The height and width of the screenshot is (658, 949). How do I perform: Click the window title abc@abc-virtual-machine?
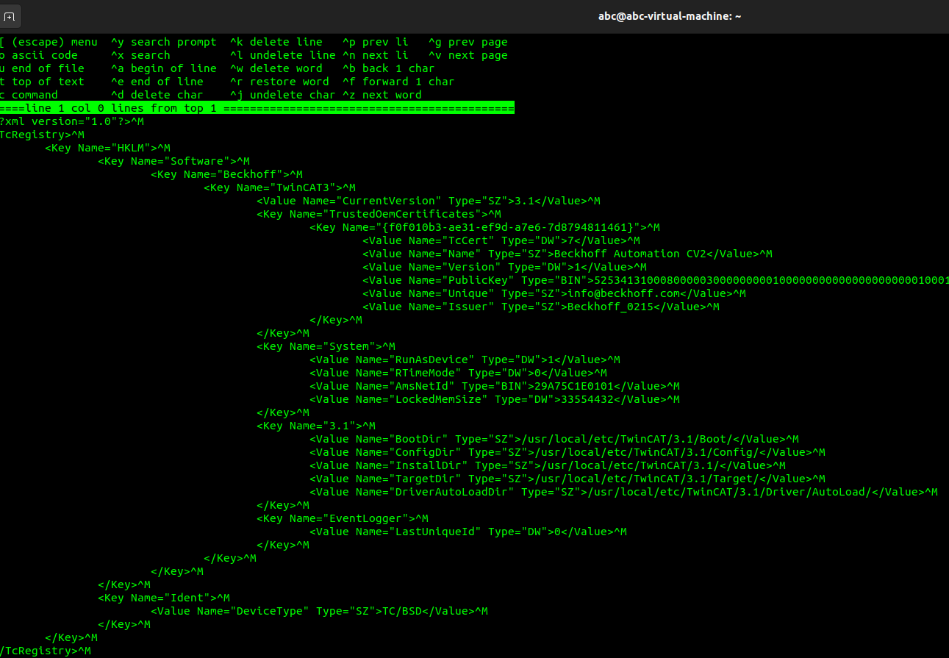tap(670, 16)
